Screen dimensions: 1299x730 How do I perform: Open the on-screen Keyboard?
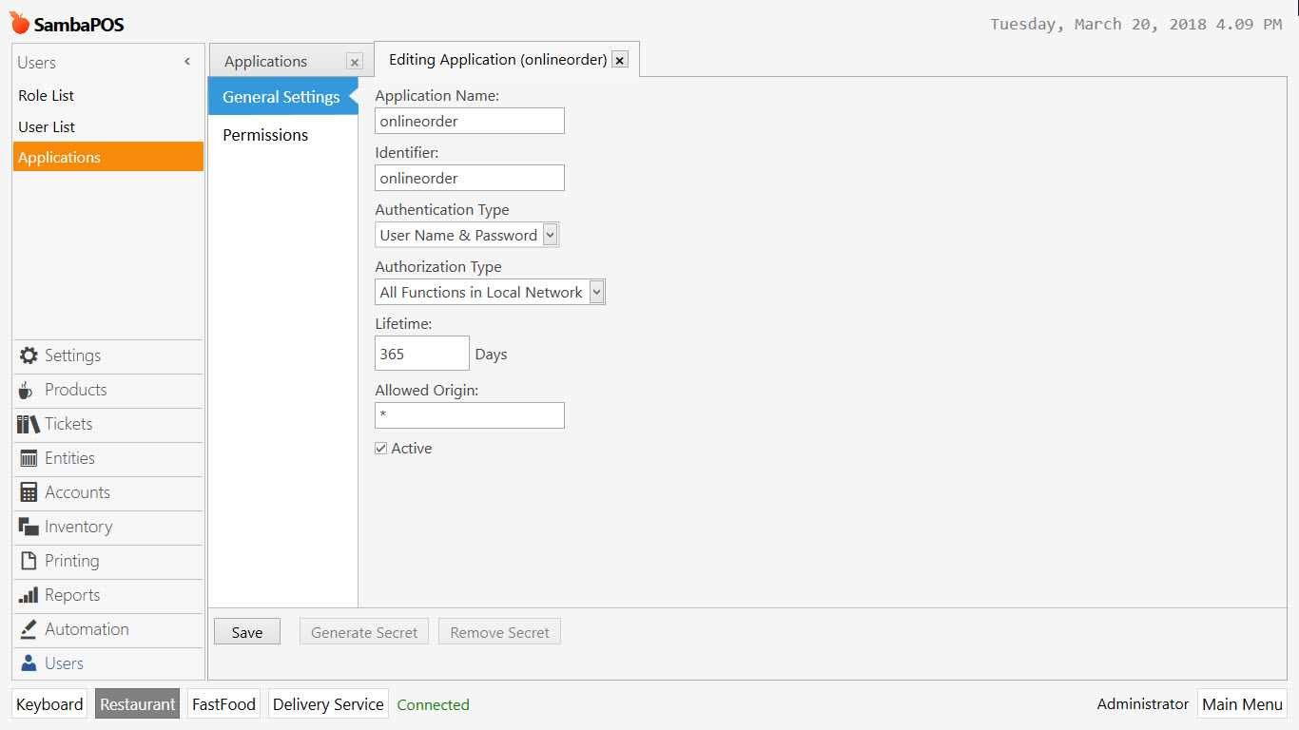48,704
